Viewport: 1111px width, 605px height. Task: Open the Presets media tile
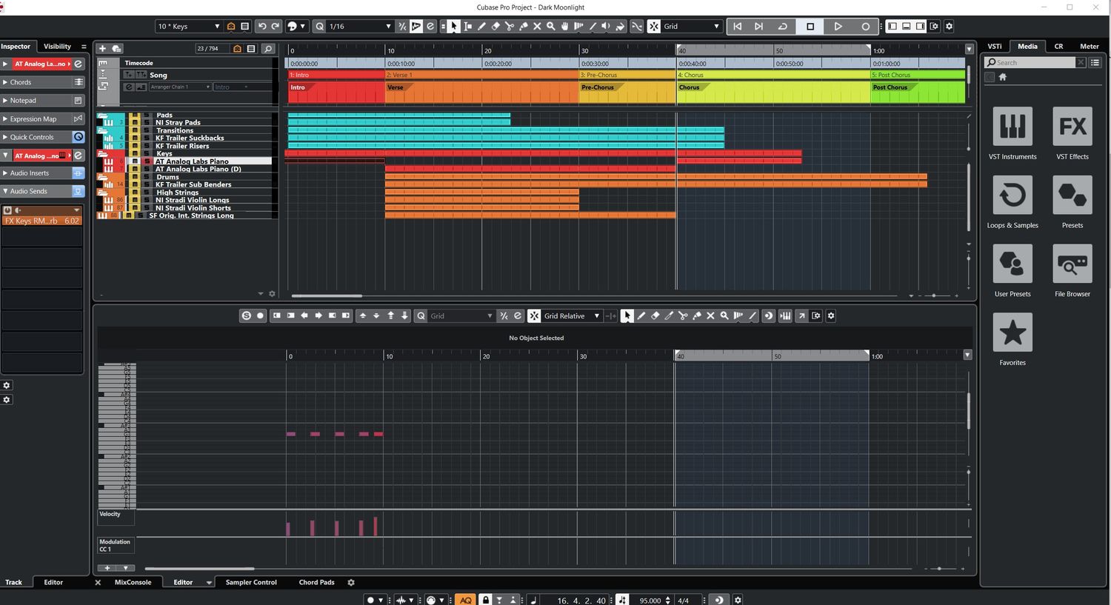[1072, 195]
